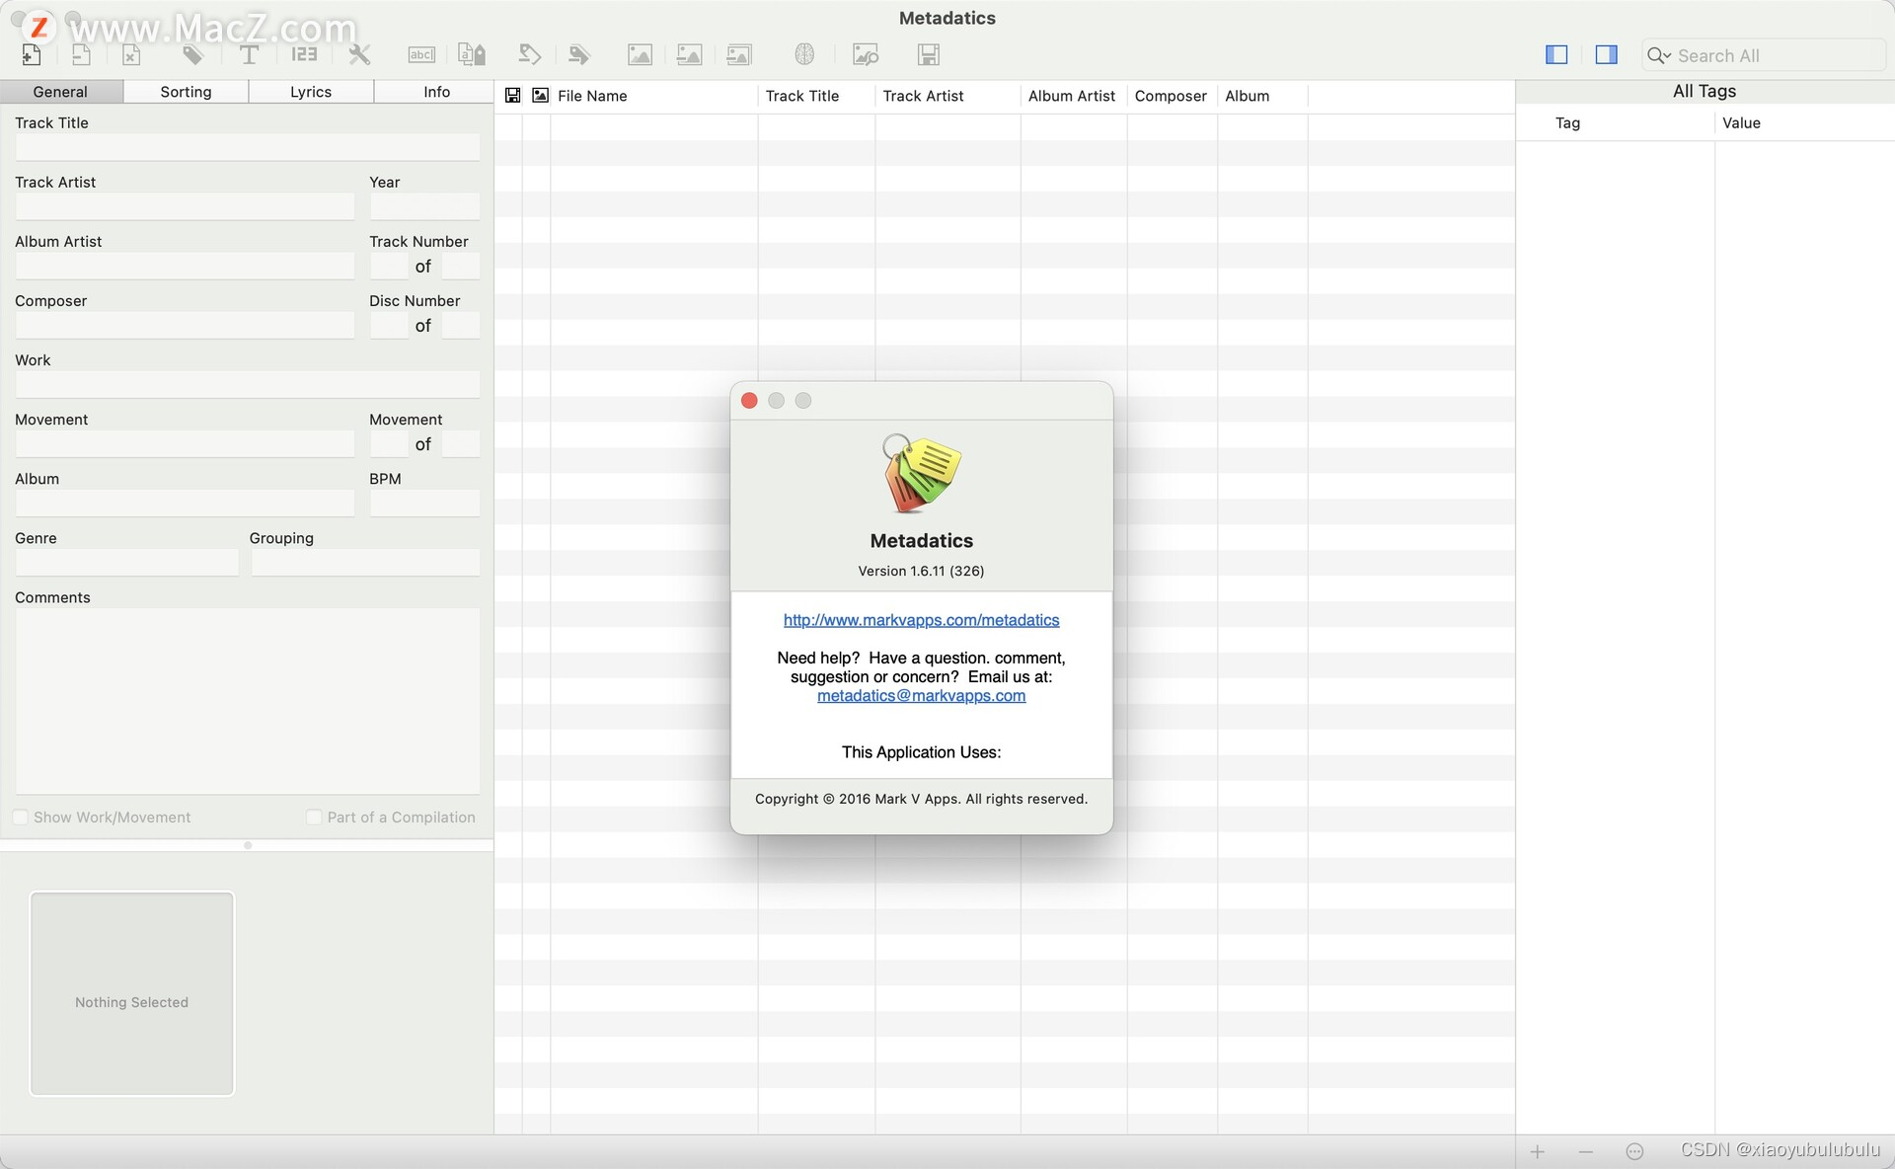
Task: Click the numbered list tag icon
Action: [303, 54]
